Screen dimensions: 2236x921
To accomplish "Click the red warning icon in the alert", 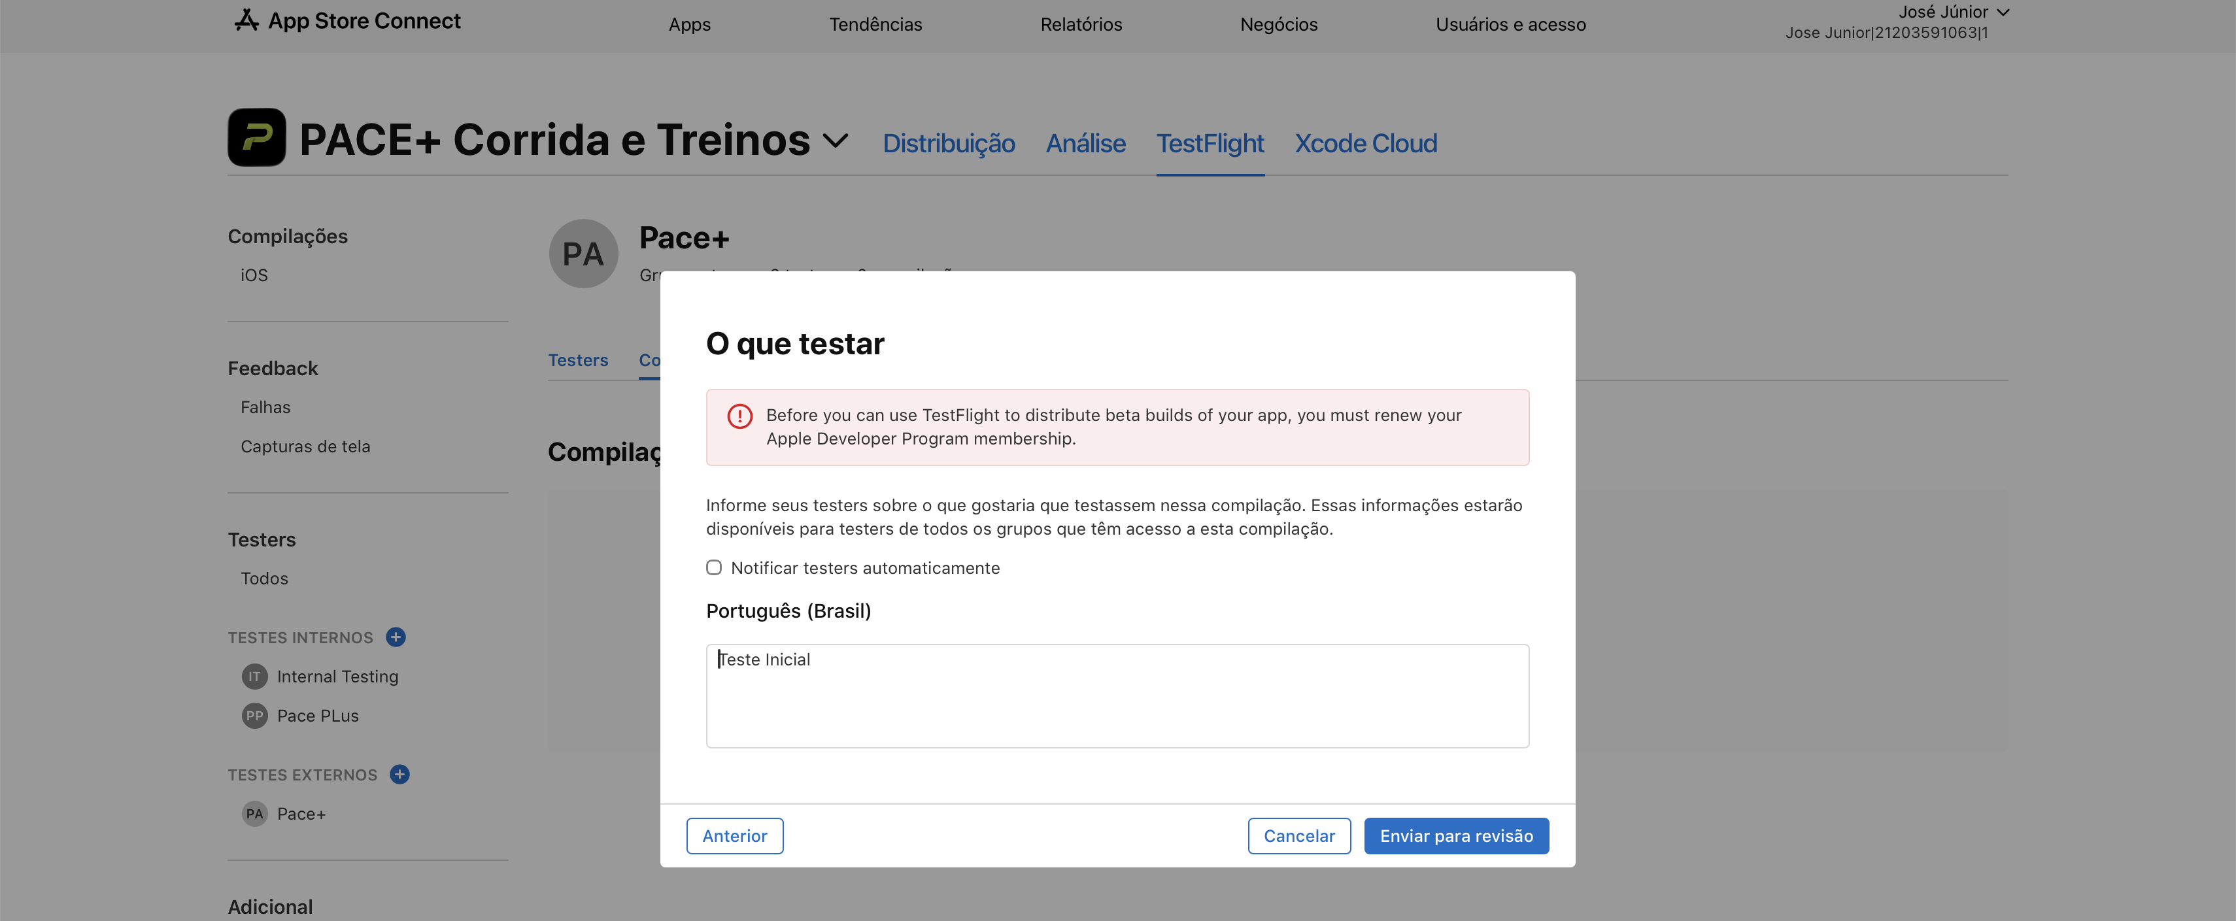I will (739, 416).
